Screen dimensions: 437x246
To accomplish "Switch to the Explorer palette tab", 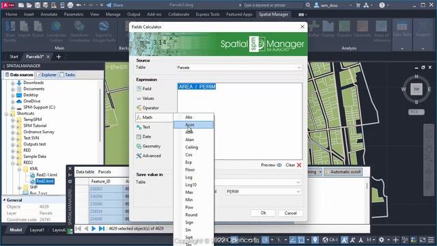I will pyautogui.click(x=46, y=74).
